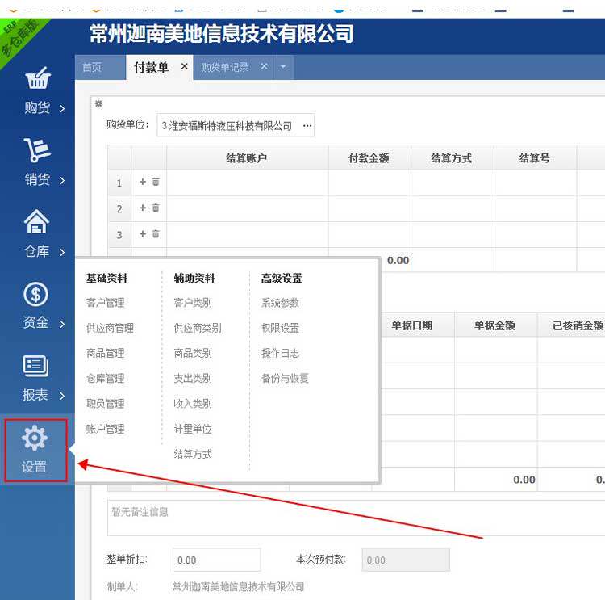This screenshot has height=600, width=605.
Task: Click the small gear icon above 购货单位
Action: click(98, 103)
